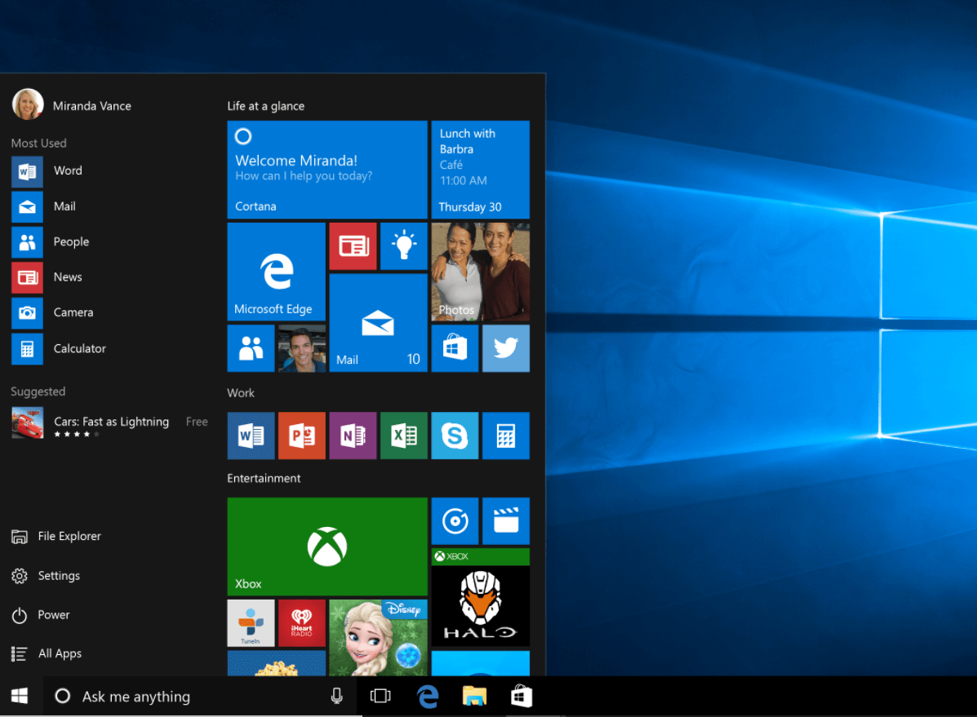Viewport: 977px width, 717px height.
Task: Open the All Apps list
Action: (59, 653)
